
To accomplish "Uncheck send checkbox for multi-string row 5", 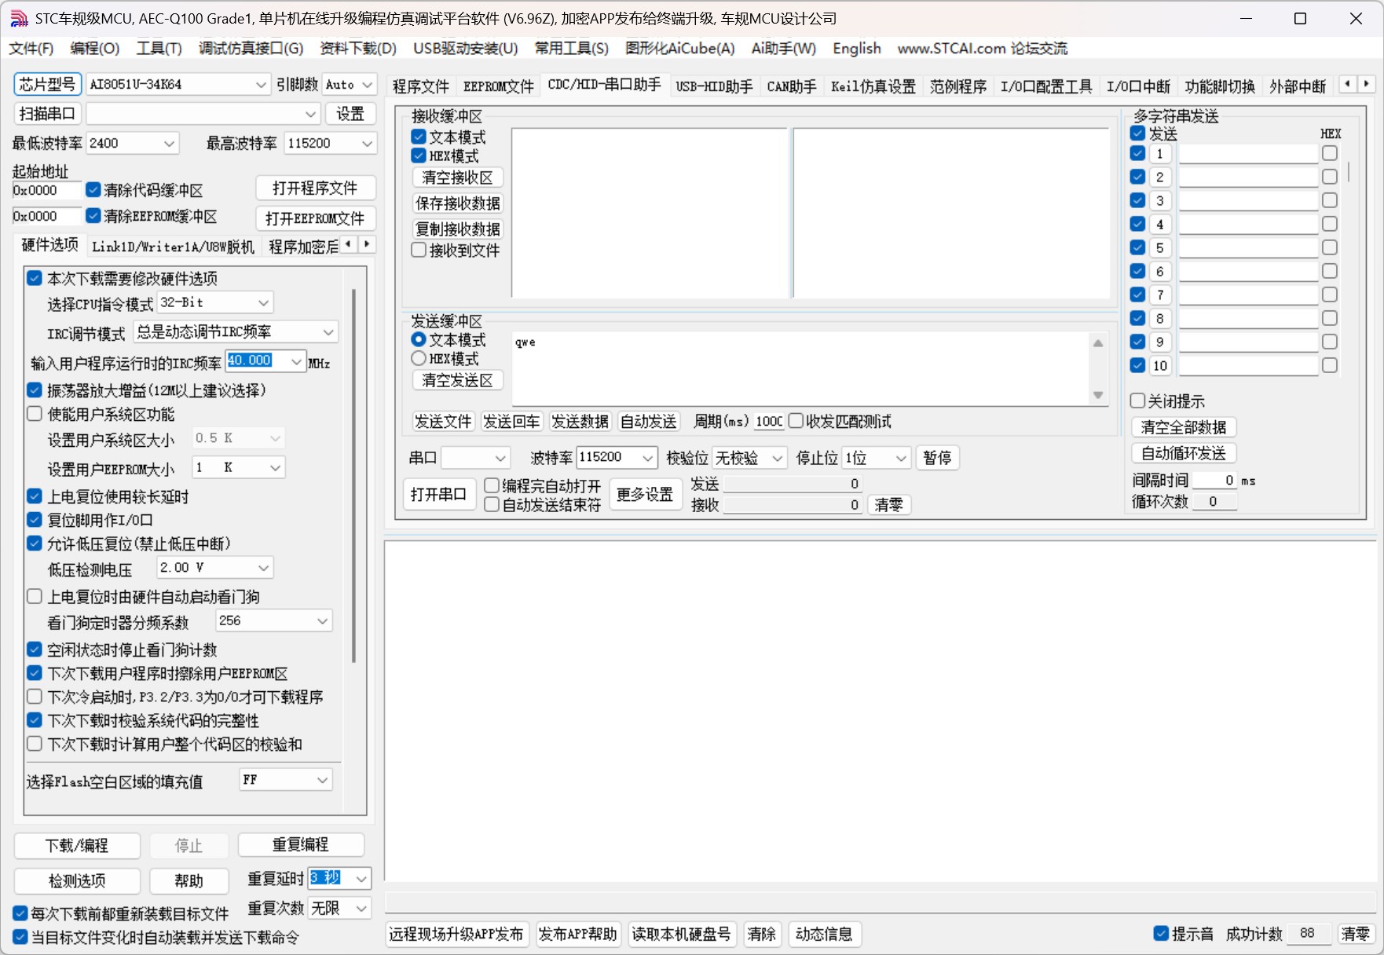I will coord(1137,247).
